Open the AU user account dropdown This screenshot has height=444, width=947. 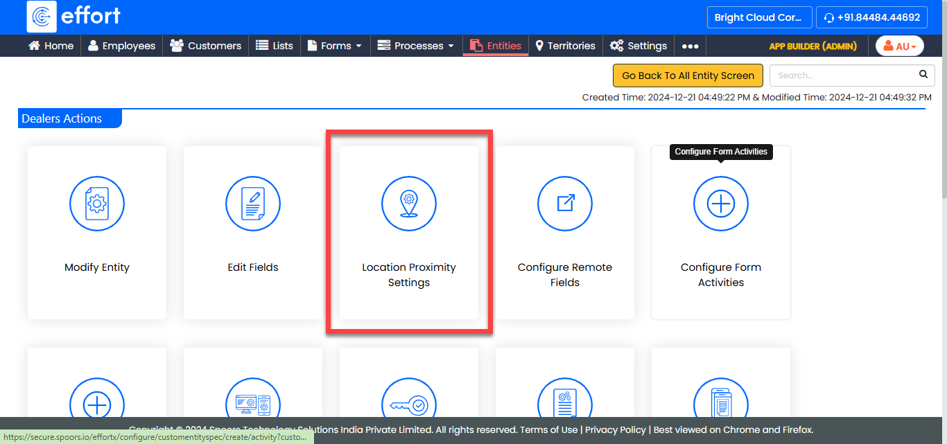pyautogui.click(x=899, y=46)
